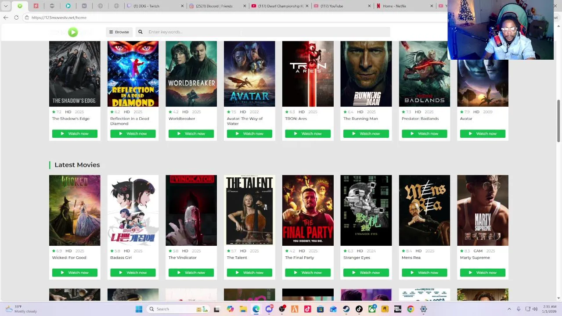Screen dimensions: 562x316
Task: Watch now The Talent
Action: click(x=249, y=273)
